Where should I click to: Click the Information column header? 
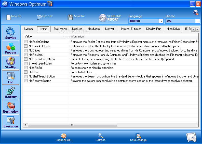click(x=134, y=36)
